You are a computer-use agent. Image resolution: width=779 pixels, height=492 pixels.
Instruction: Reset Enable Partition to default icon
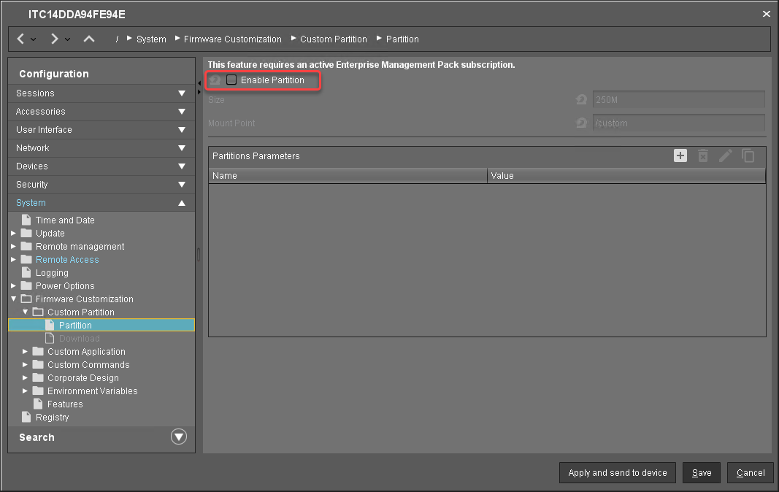point(215,80)
